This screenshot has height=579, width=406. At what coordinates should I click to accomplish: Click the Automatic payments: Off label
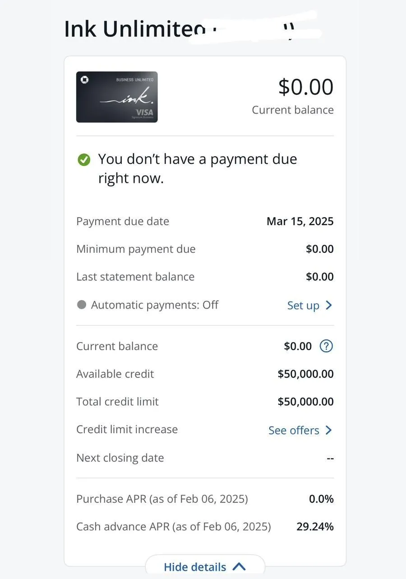coord(155,305)
